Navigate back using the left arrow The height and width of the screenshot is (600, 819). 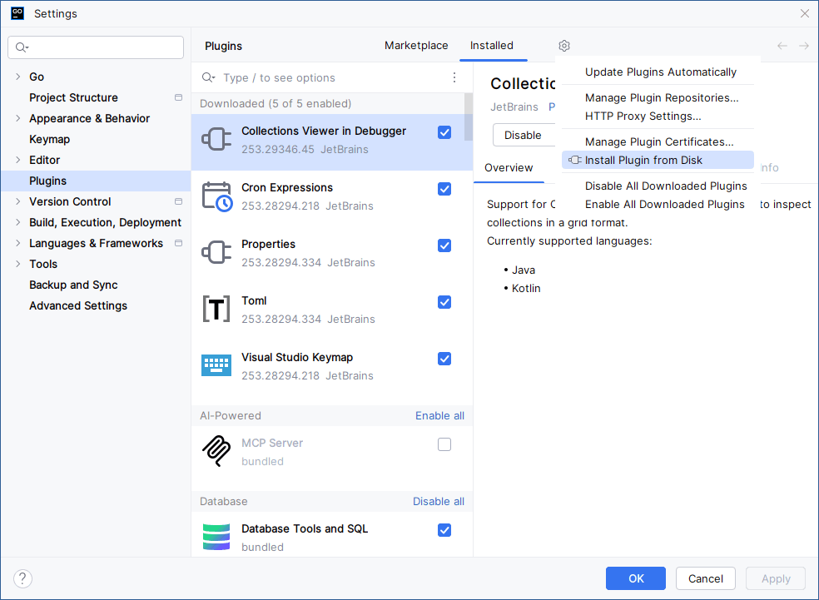782,46
